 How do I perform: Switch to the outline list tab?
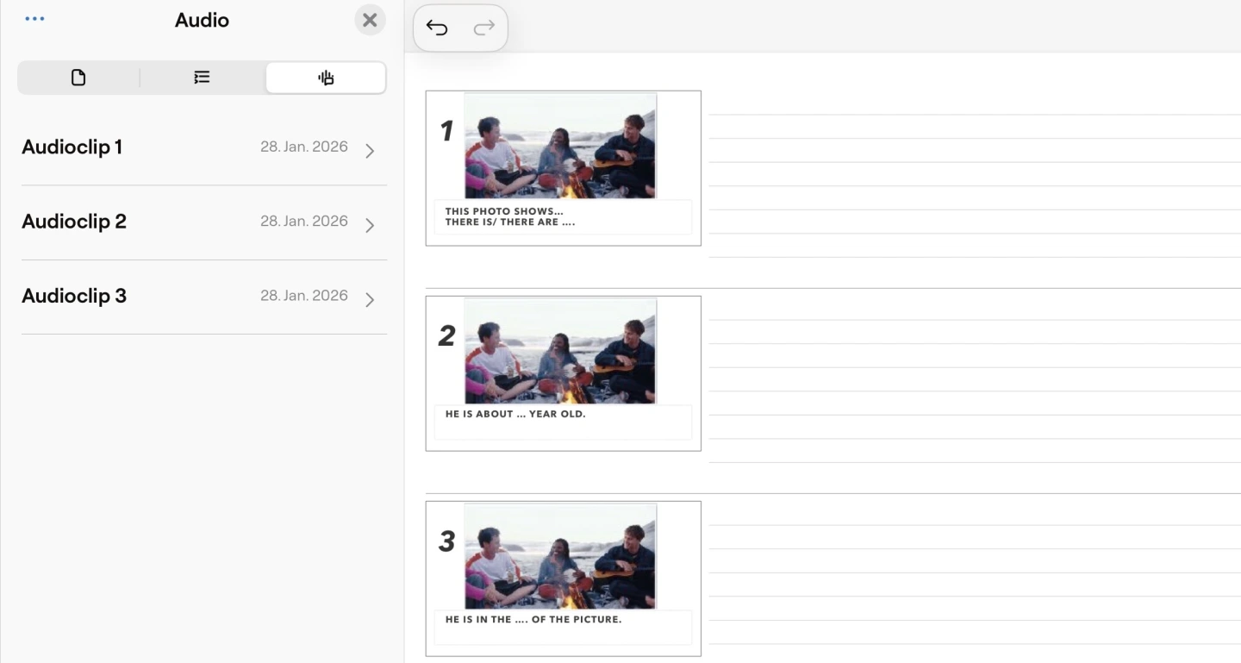(x=202, y=78)
